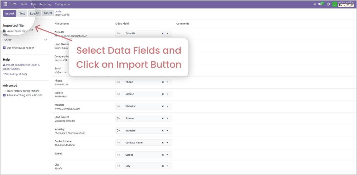The image size is (357, 175).
Task: Click the Go to Import FAQ link
Action: click(16, 74)
